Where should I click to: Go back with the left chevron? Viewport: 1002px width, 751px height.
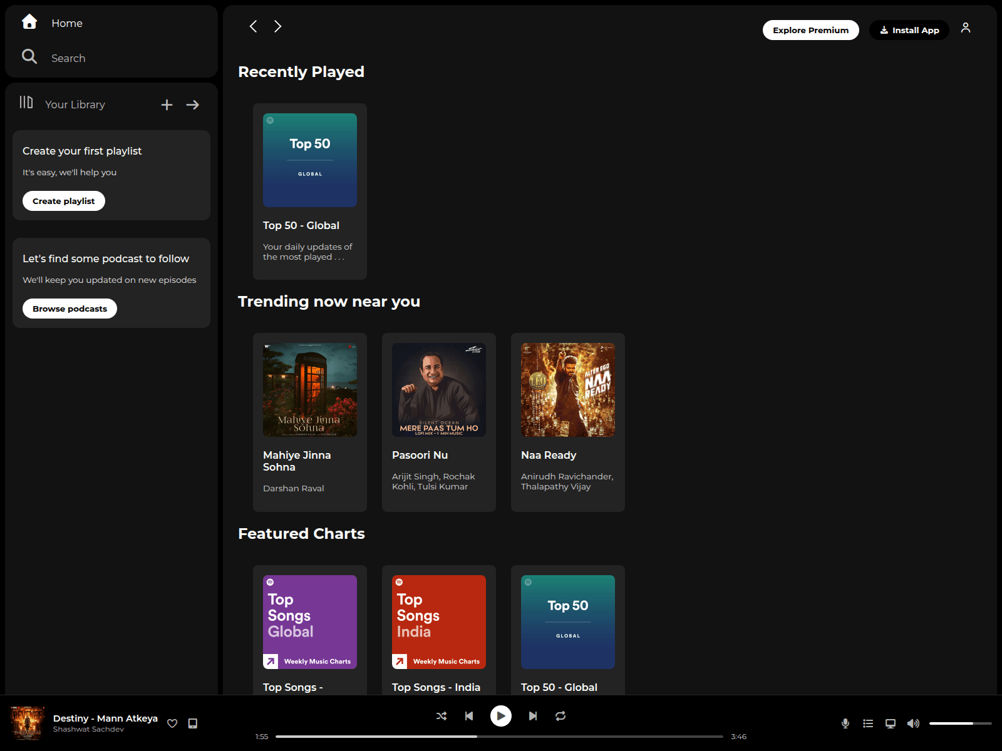(x=253, y=26)
